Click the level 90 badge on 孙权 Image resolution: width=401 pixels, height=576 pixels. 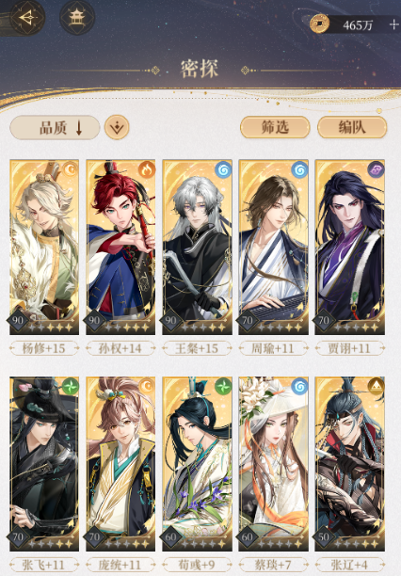coord(94,320)
